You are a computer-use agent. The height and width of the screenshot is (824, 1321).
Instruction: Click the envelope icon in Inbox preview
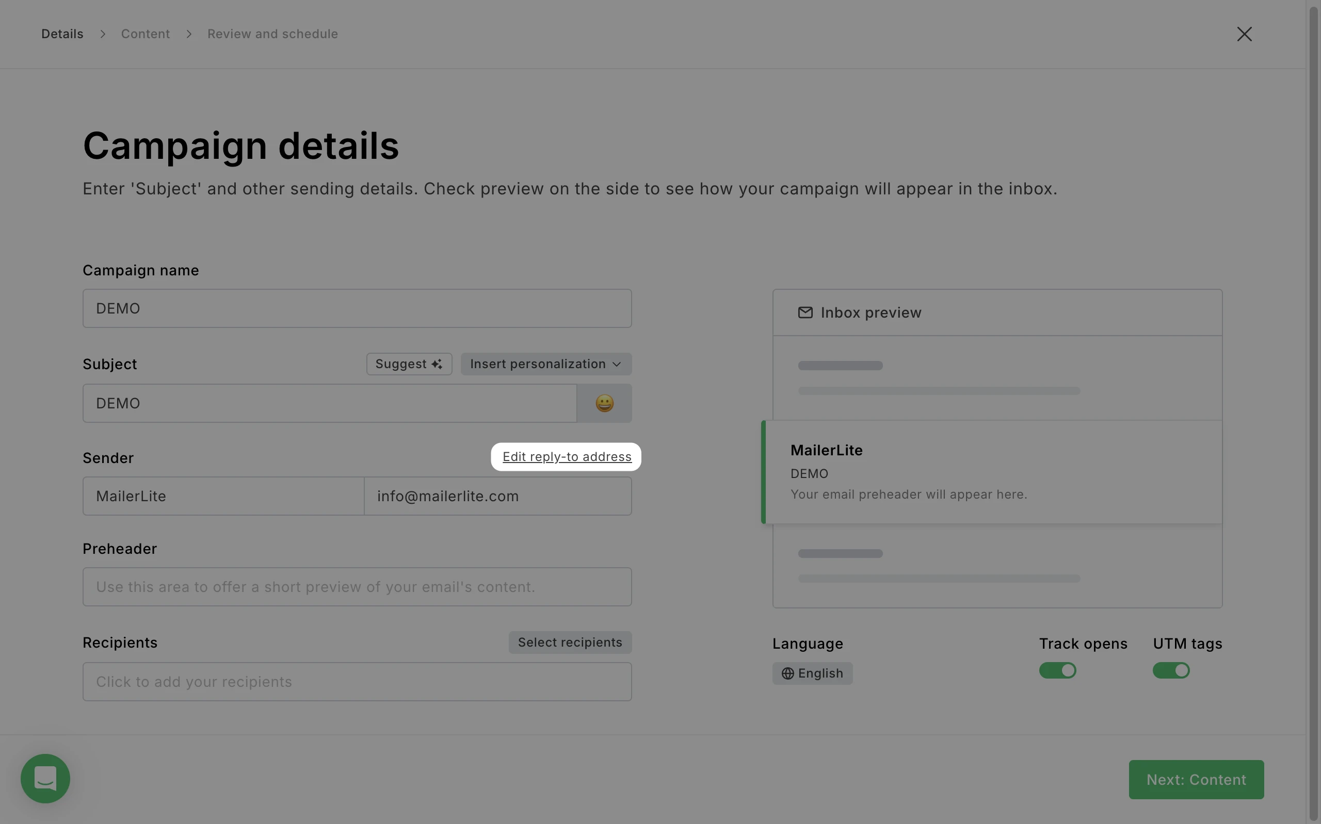point(806,312)
